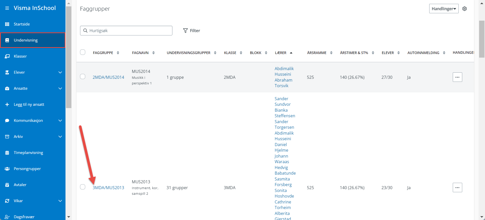Click the Filter funnel icon
This screenshot has height=220, width=485.
click(185, 31)
